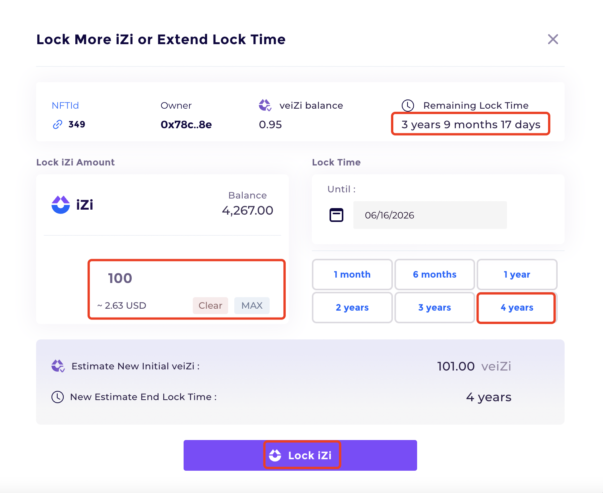603x493 pixels.
Task: Click the NFT link chain icon
Action: pyautogui.click(x=58, y=124)
